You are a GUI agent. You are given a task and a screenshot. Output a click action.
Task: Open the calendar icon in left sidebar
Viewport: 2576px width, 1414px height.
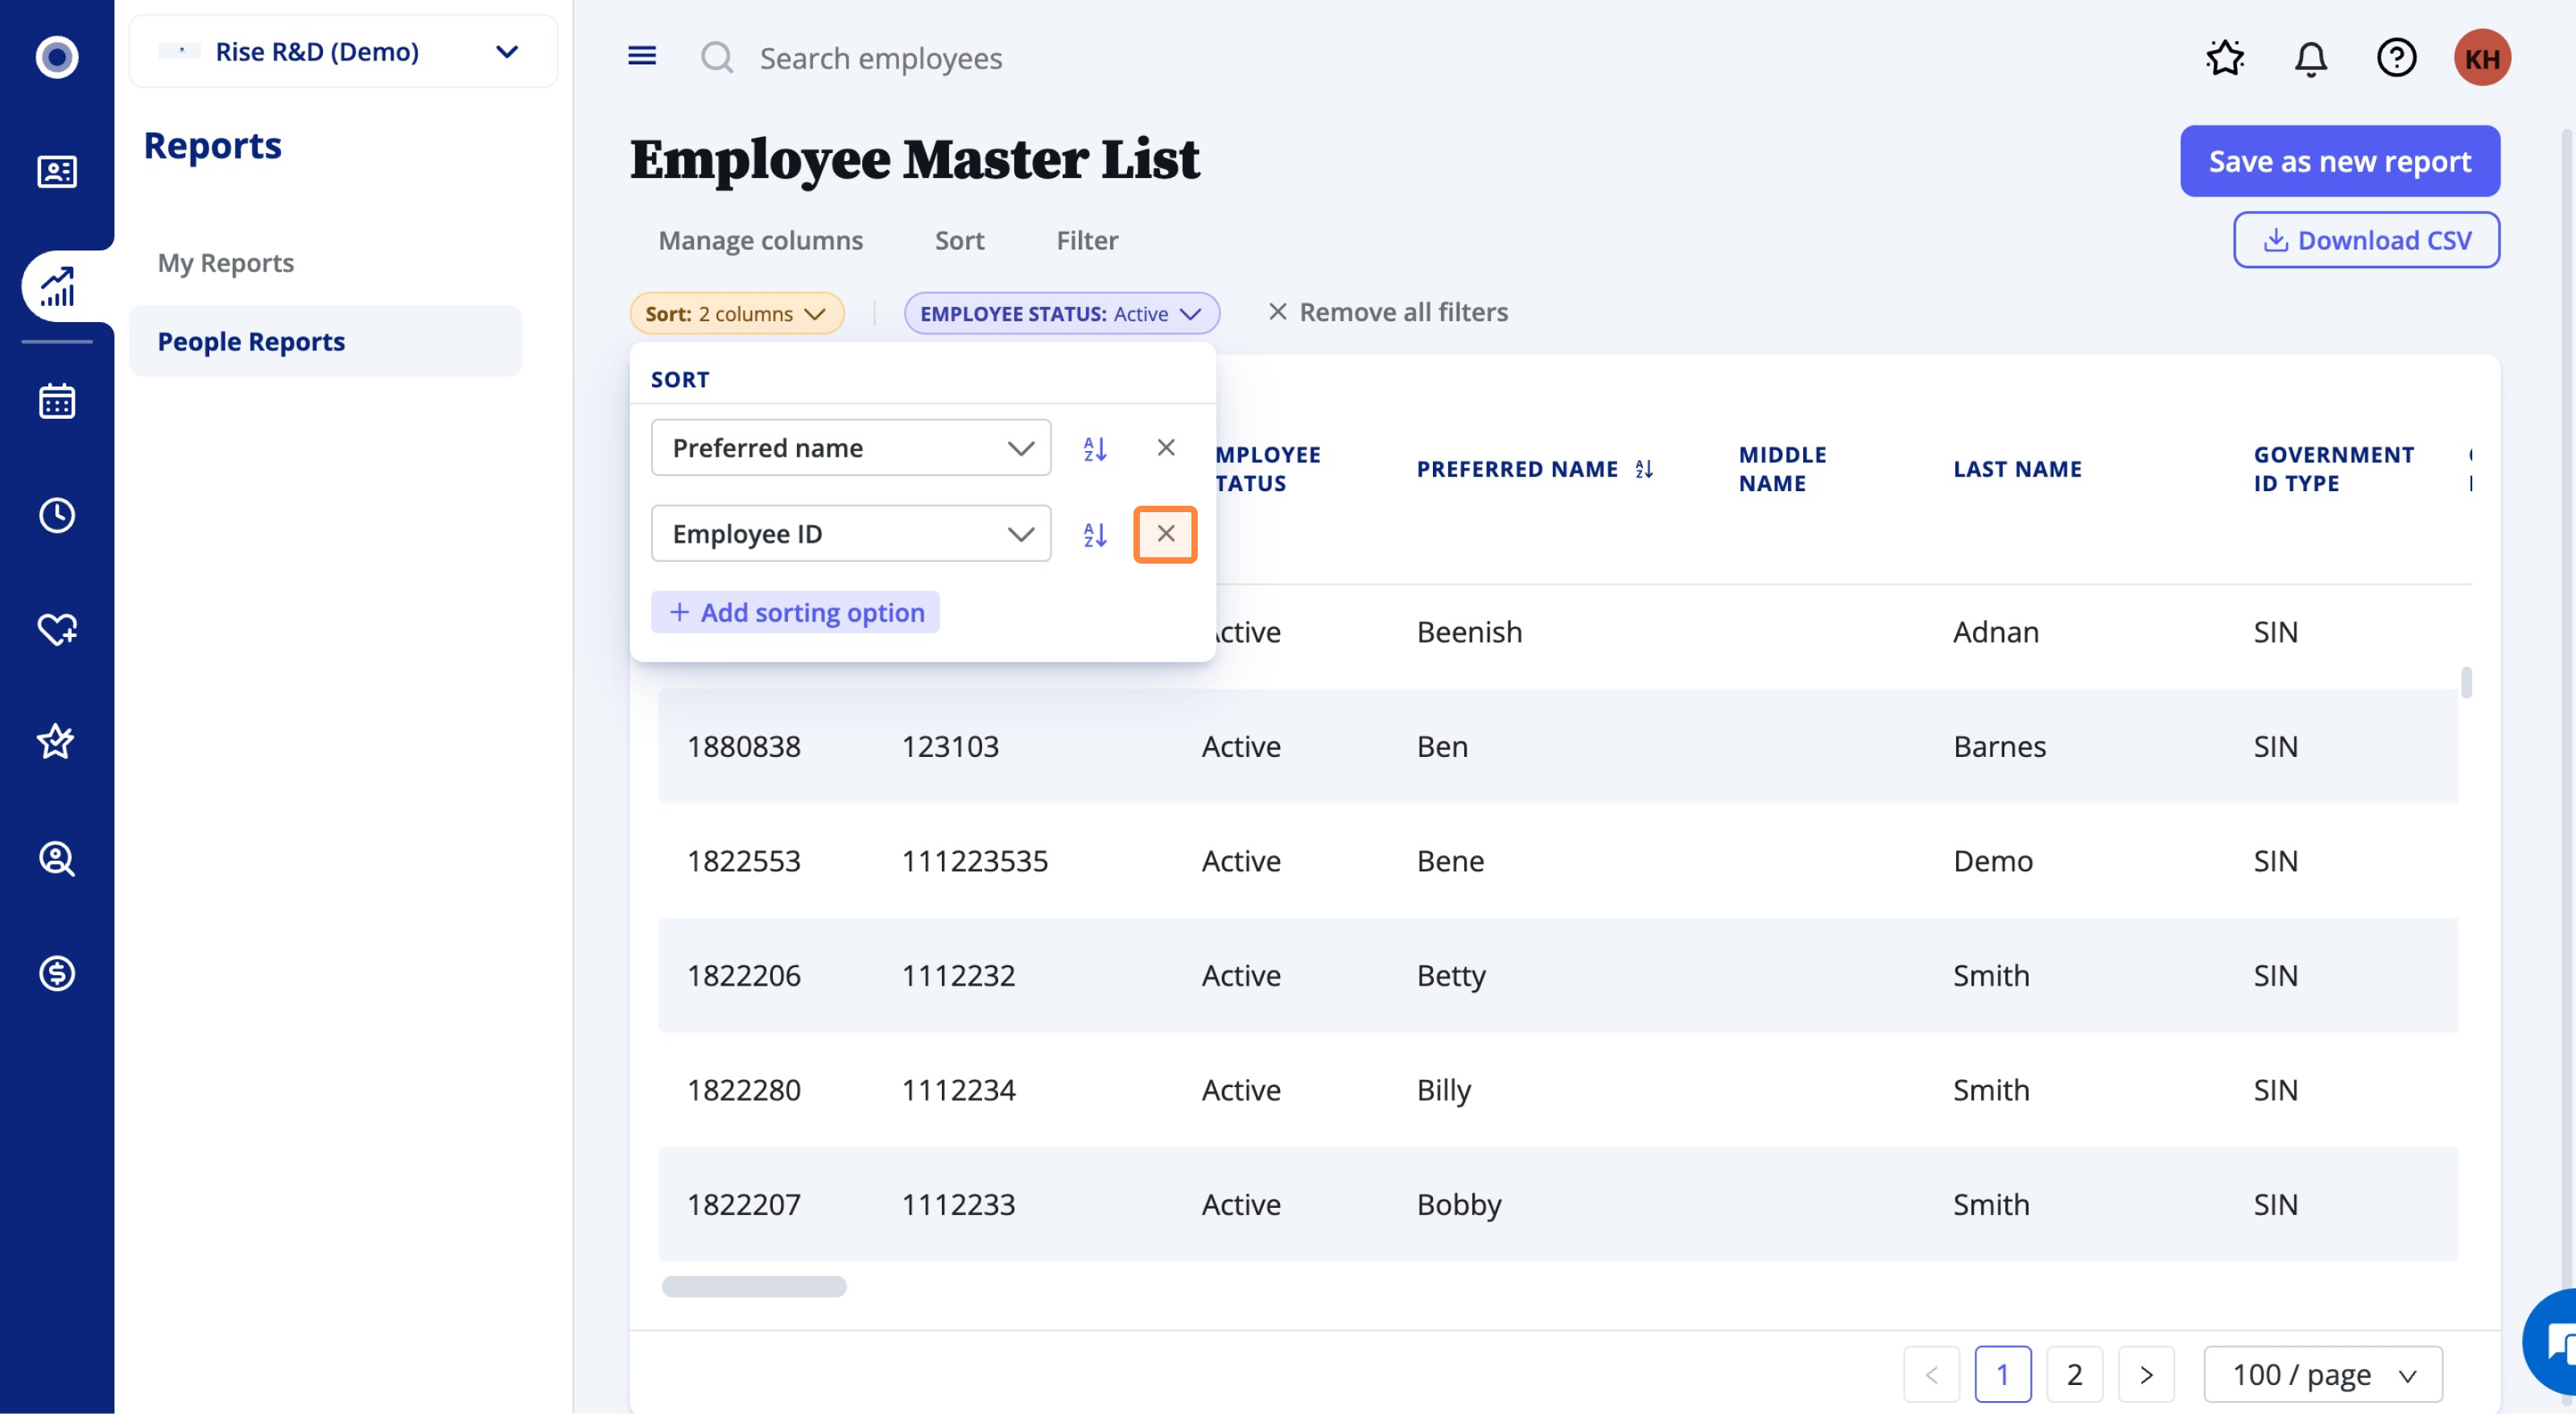click(x=56, y=401)
